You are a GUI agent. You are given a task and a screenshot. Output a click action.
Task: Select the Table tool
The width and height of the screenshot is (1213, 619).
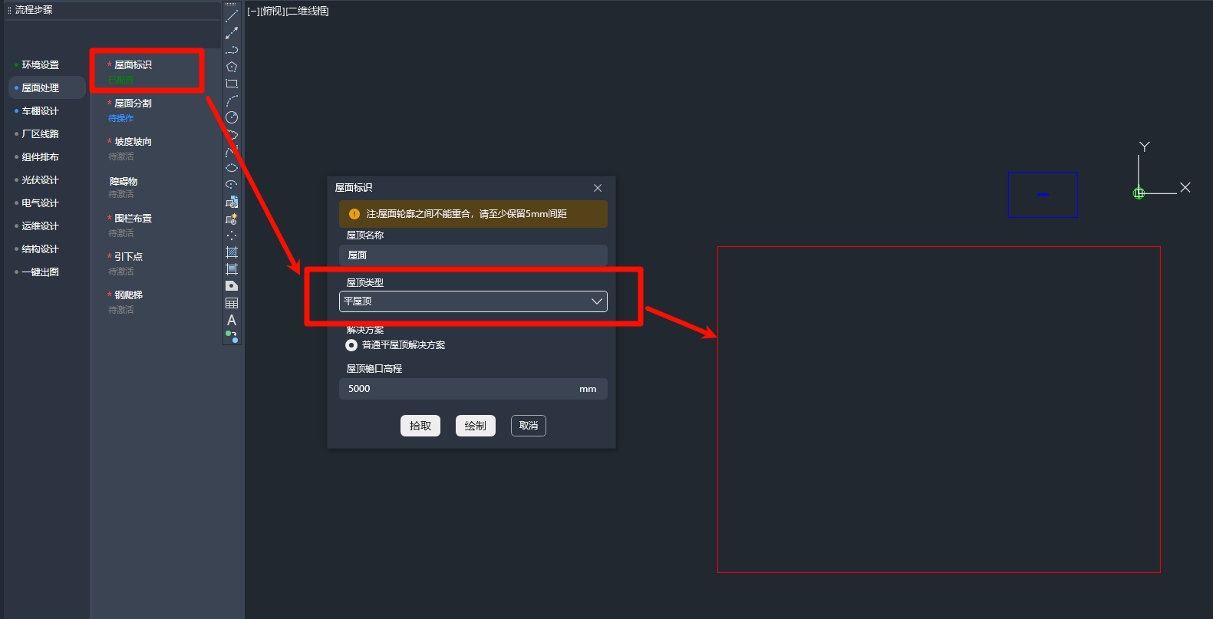point(232,303)
